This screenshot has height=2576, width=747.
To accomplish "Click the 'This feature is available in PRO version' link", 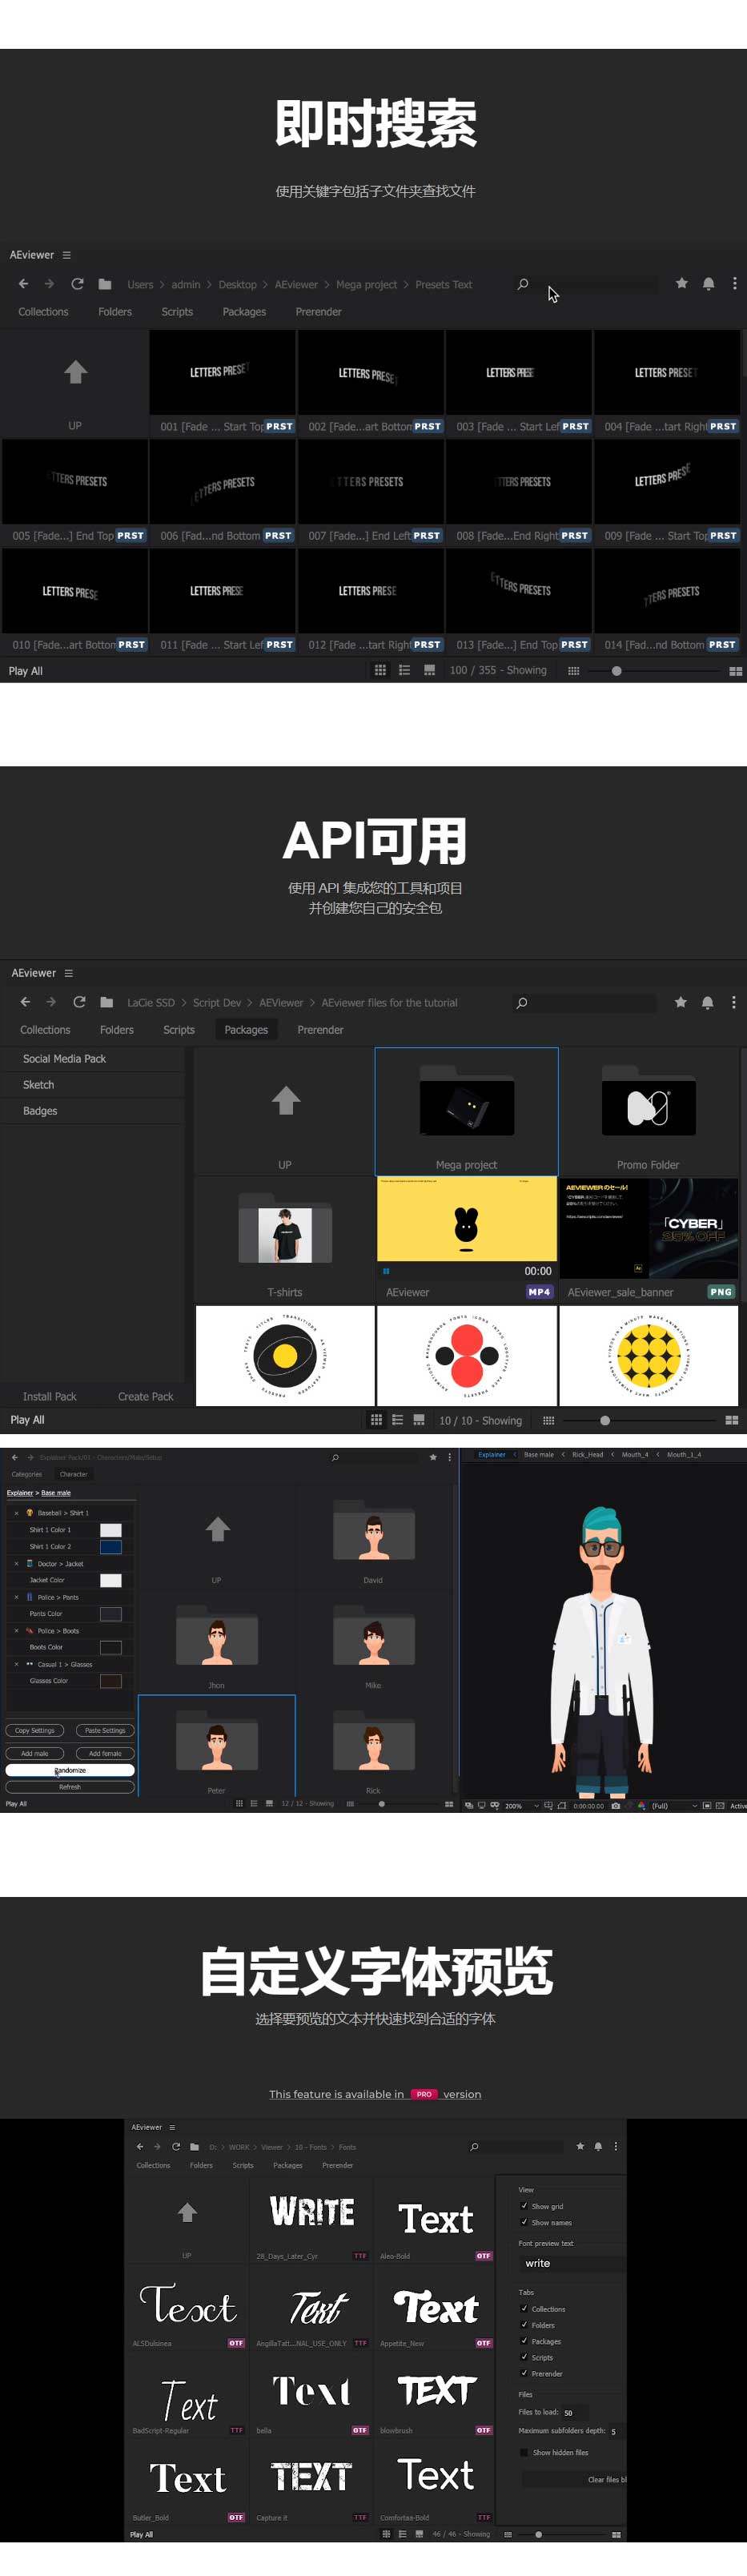I will 375,2093.
